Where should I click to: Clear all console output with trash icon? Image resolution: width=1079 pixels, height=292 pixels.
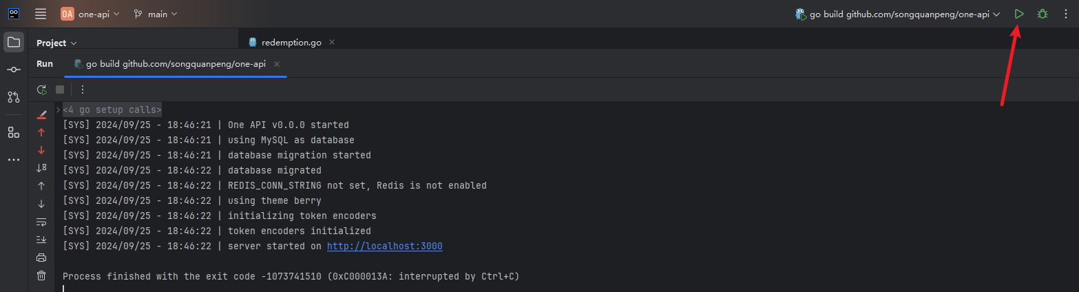pos(41,275)
